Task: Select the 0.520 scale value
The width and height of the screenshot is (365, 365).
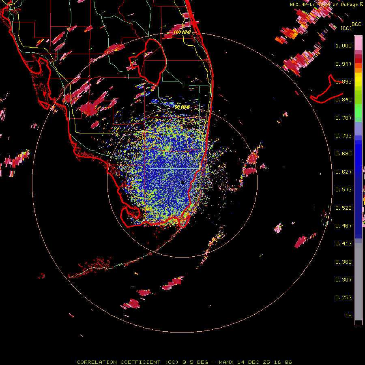Action: coord(344,208)
